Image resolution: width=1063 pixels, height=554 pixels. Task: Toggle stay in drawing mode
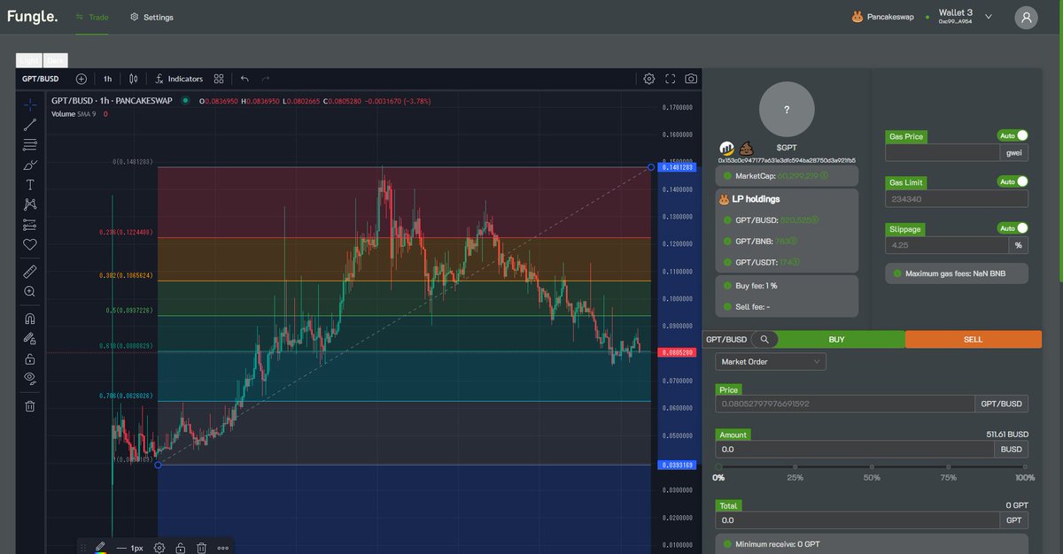pos(30,338)
